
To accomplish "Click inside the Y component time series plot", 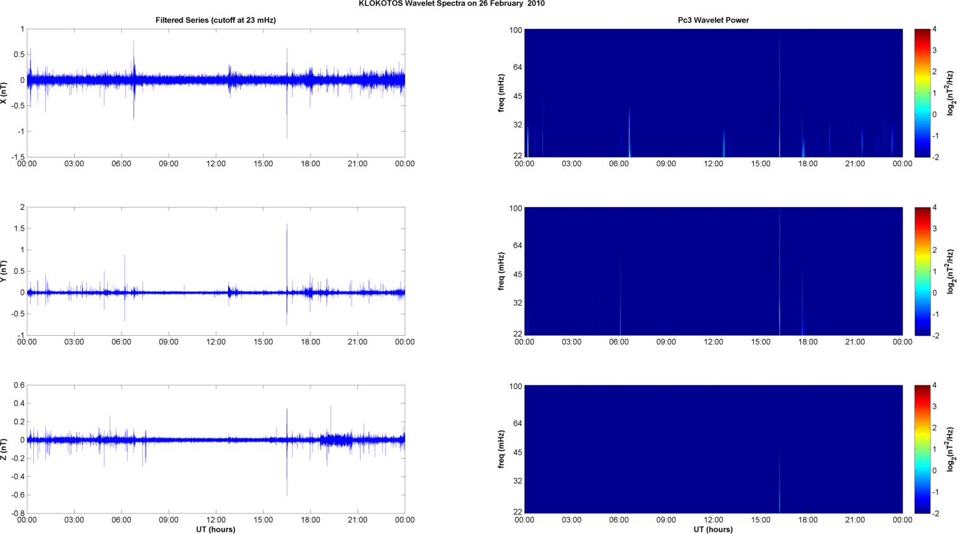I will [216, 271].
